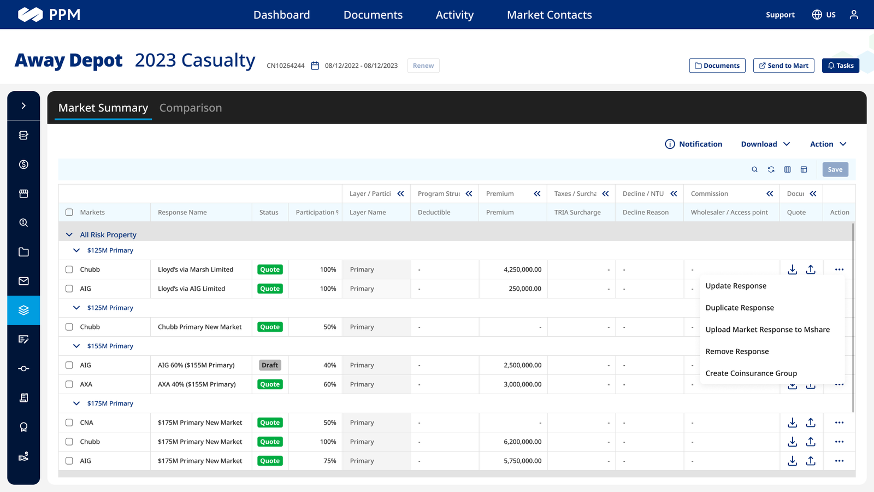The height and width of the screenshot is (492, 874).
Task: Choose Update Response from the menu
Action: pos(736,286)
